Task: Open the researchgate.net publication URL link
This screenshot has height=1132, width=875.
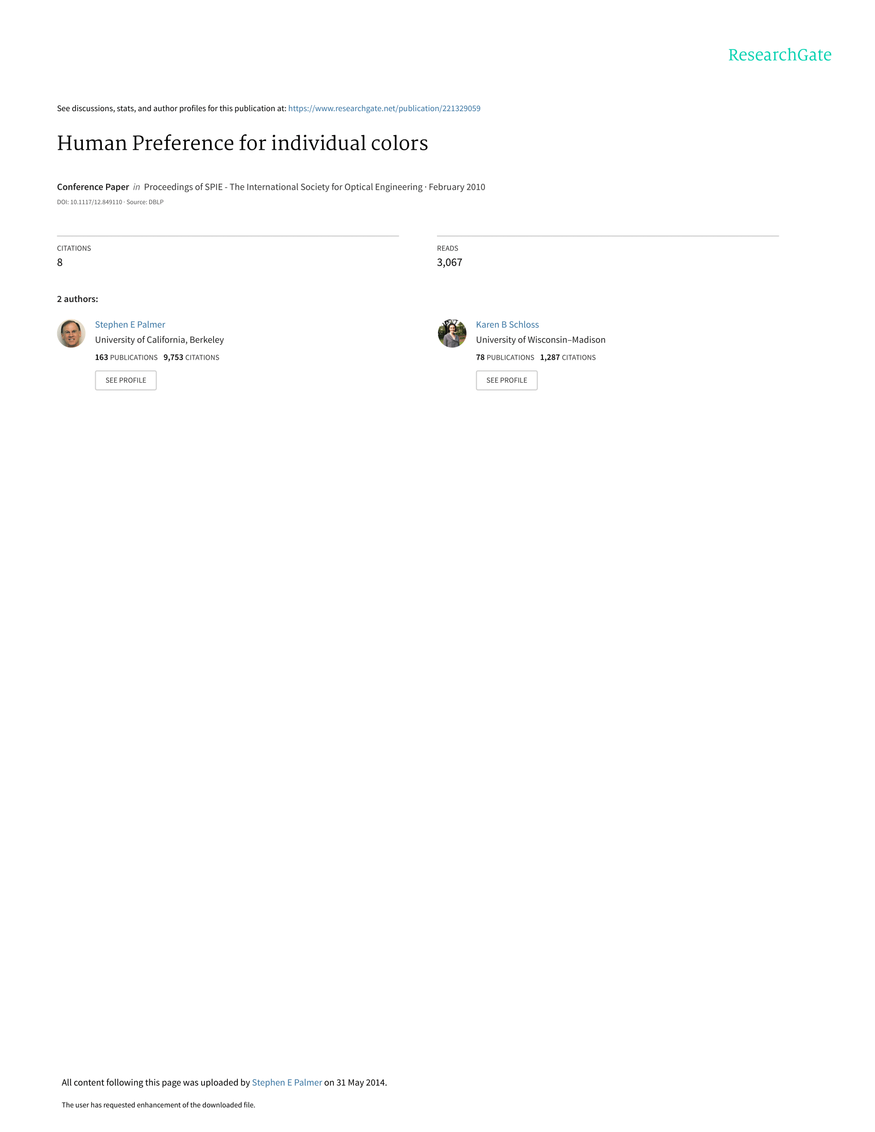Action: click(384, 109)
